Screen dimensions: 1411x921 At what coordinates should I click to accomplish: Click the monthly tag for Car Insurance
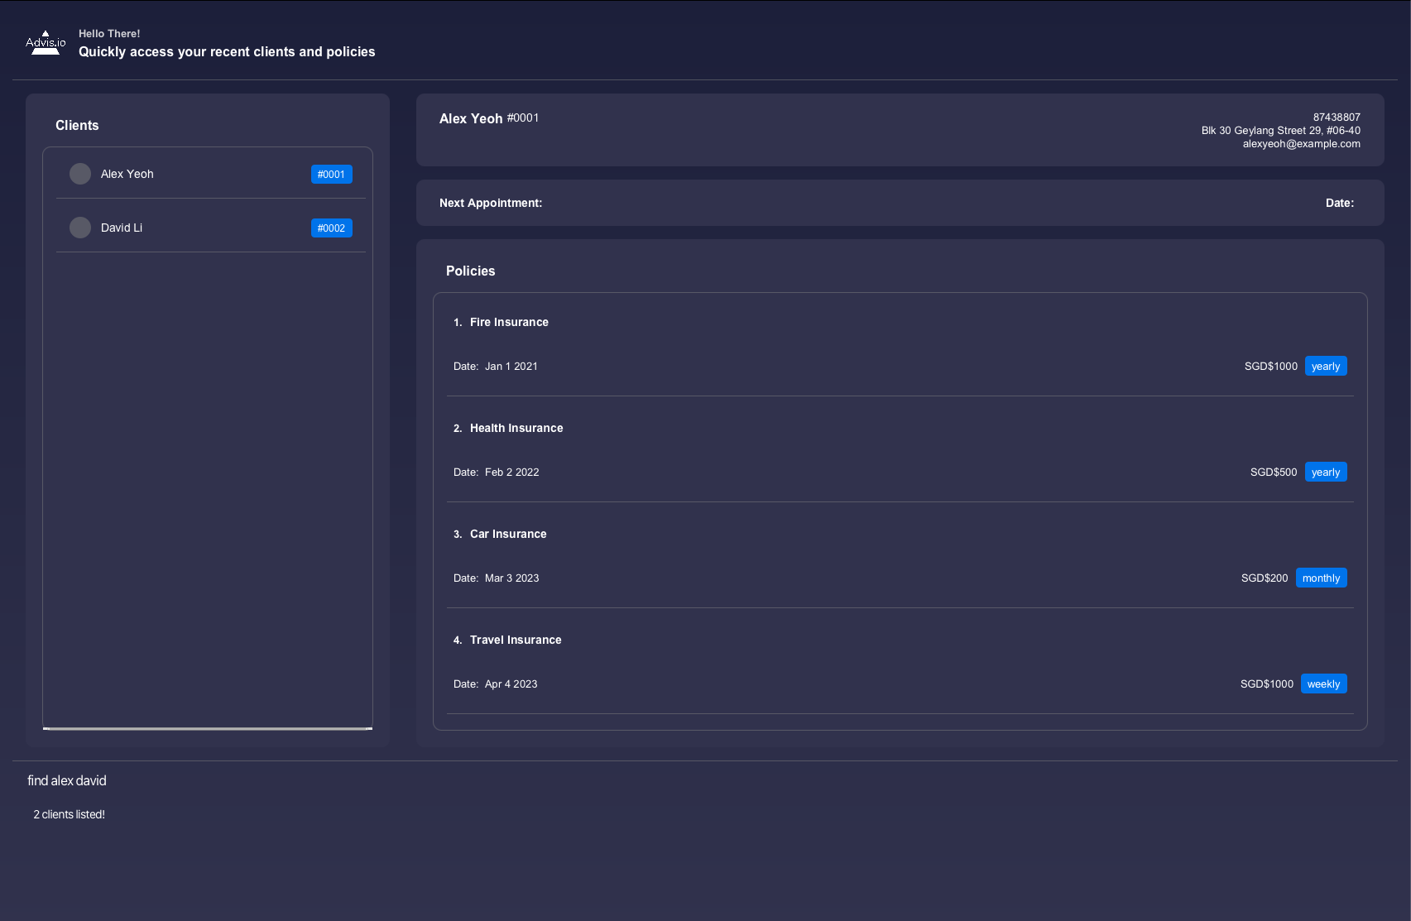pyautogui.click(x=1321, y=578)
